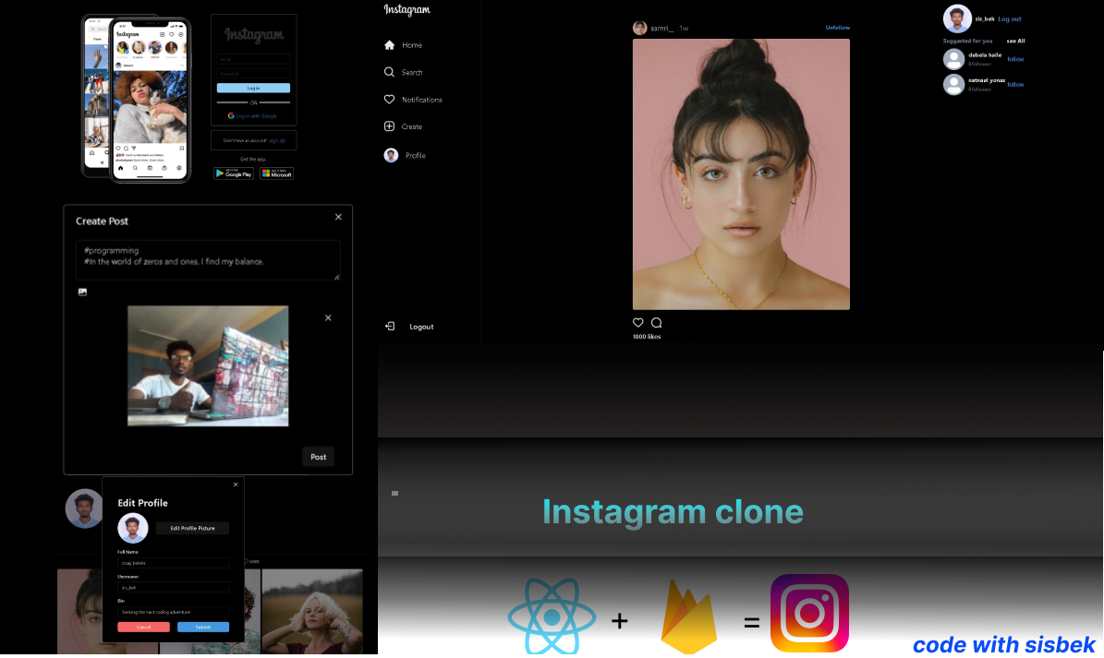This screenshot has width=1104, height=658.
Task: Go to Home in the sidebar menu
Action: point(412,45)
